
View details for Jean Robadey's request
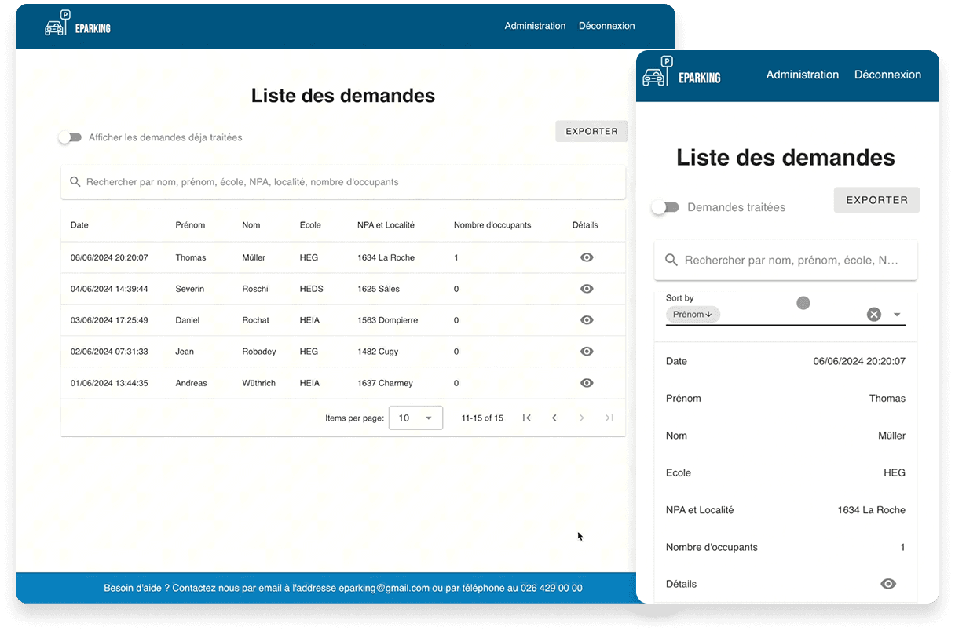click(586, 352)
